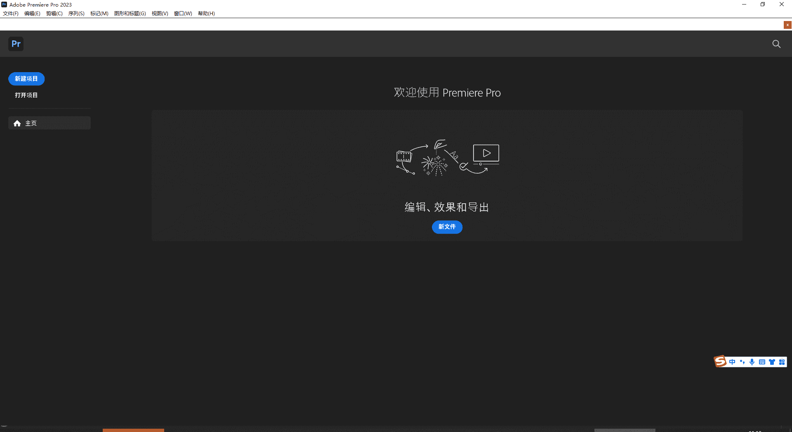Click the home icon beside 主页
Viewport: 792px width, 432px height.
pos(17,123)
